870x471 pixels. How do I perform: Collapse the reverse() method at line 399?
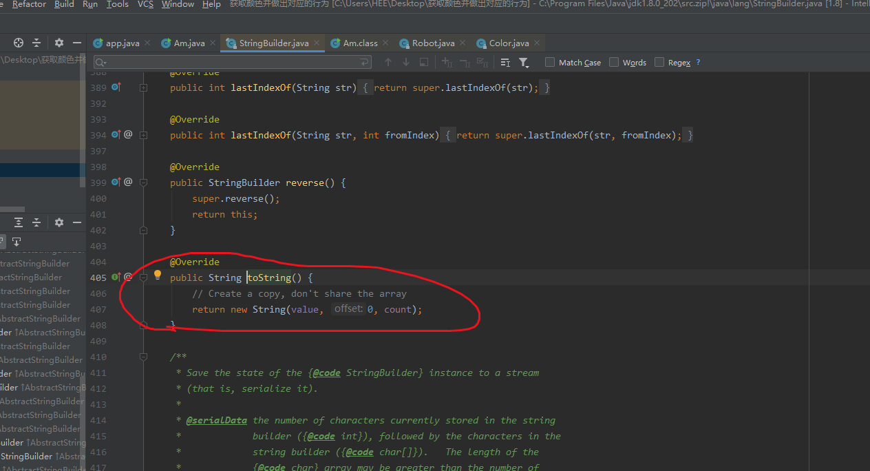[x=143, y=183]
